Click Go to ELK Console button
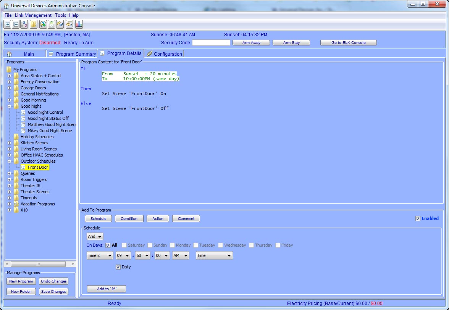Screen dimensions: 449x310 pos(349,43)
